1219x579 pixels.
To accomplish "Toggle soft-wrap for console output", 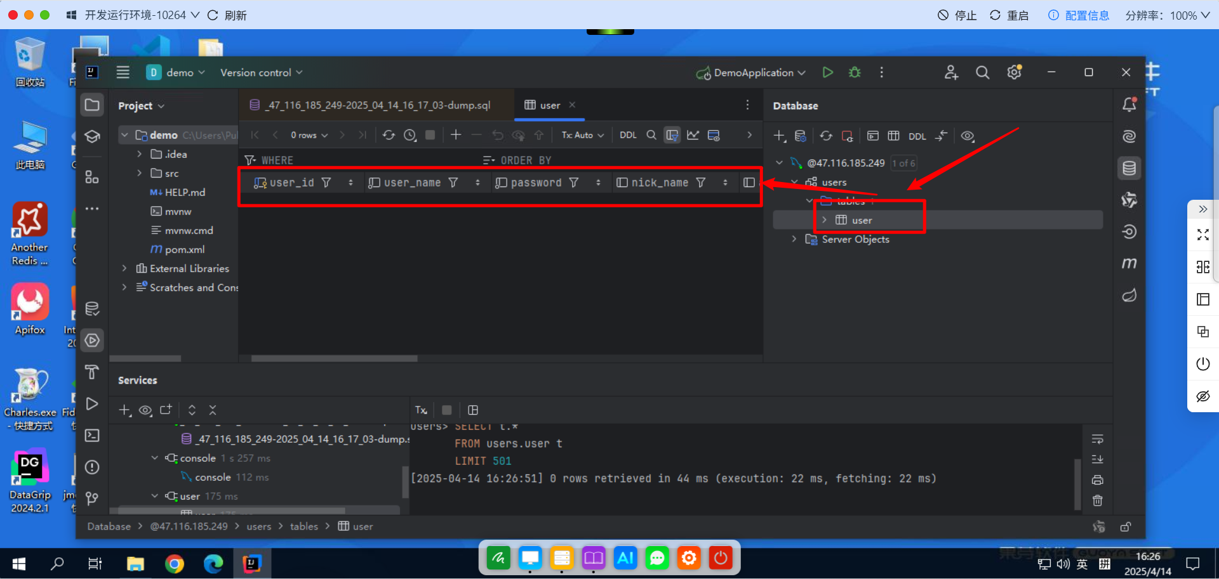I will tap(1097, 439).
